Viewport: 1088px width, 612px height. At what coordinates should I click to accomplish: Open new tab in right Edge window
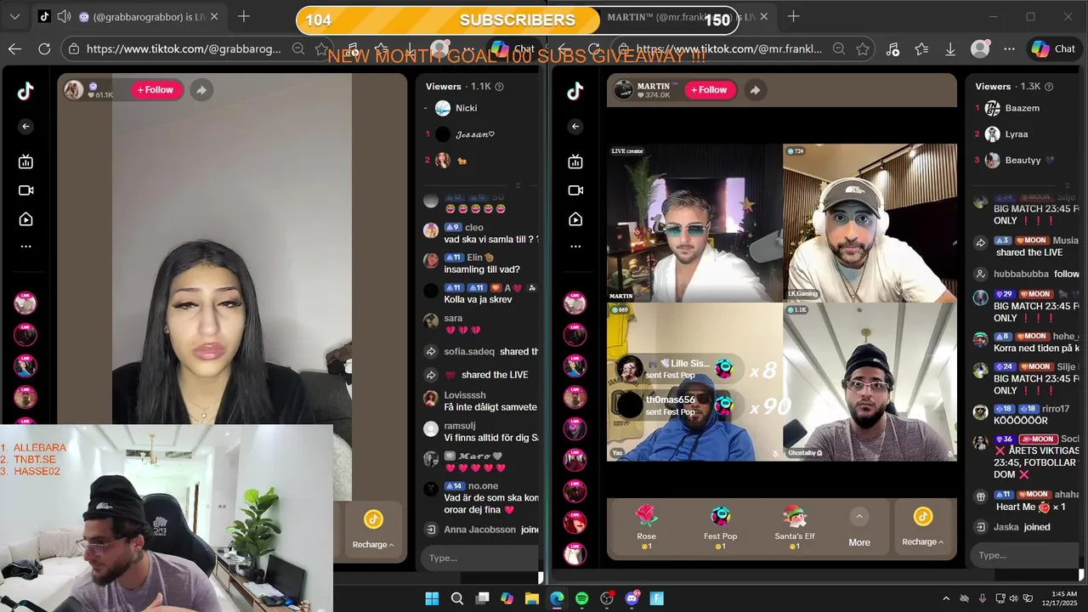pos(793,16)
